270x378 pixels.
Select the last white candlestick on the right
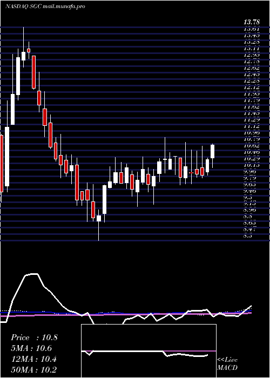coord(212,151)
